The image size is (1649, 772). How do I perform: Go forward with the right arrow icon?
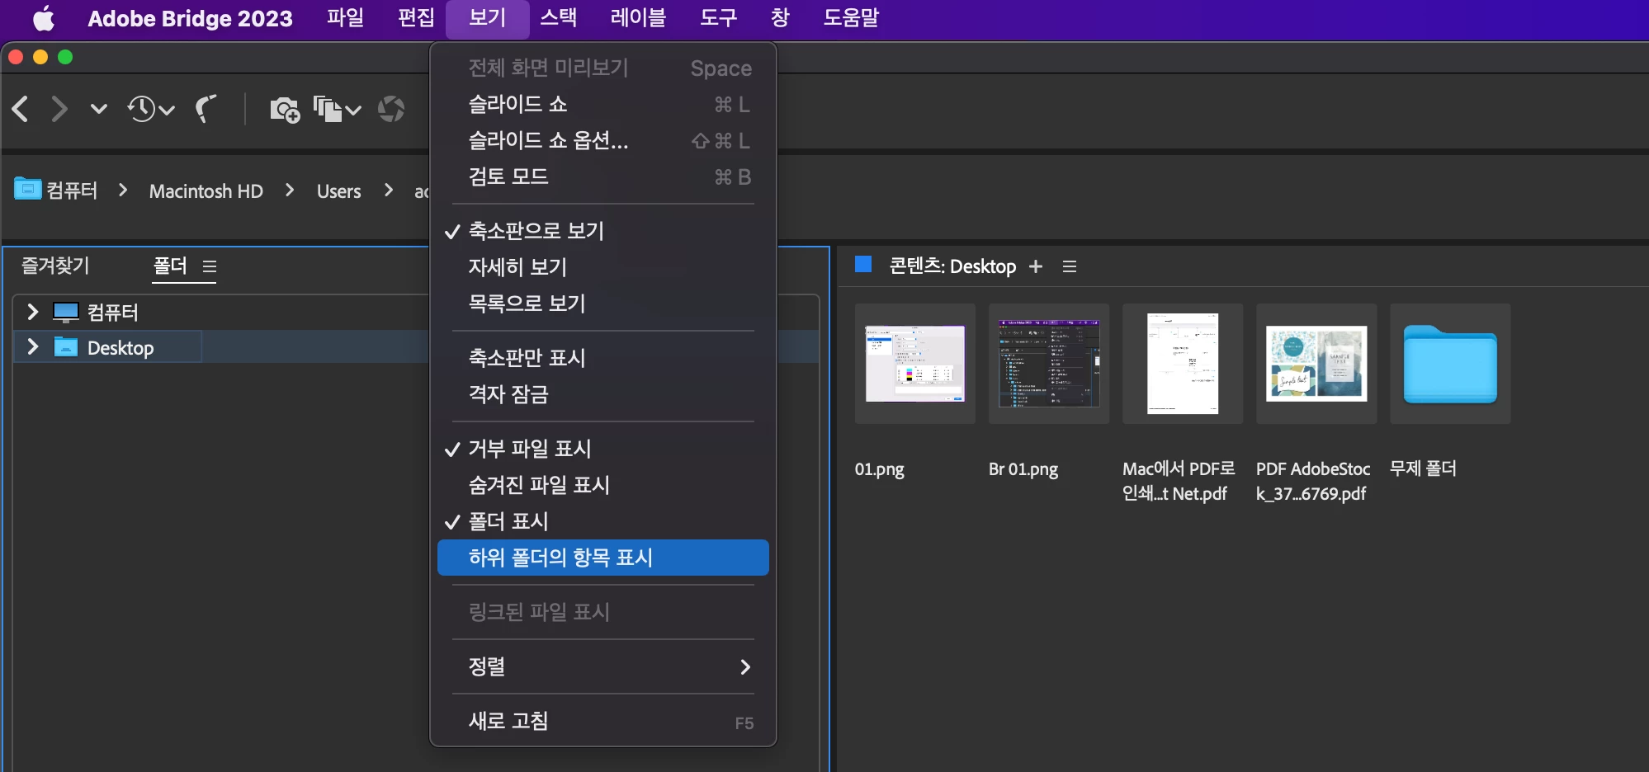point(59,109)
